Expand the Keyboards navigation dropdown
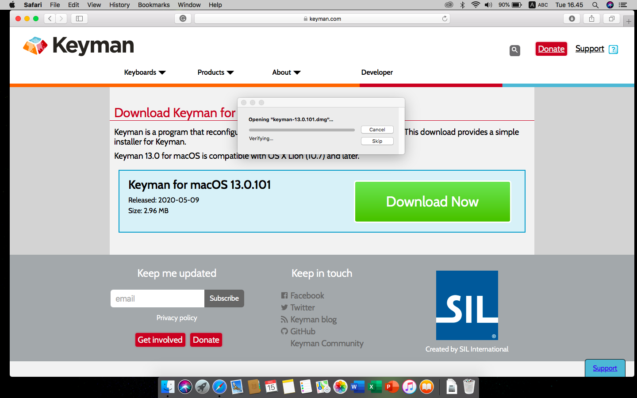Viewport: 637px width, 398px height. point(145,72)
